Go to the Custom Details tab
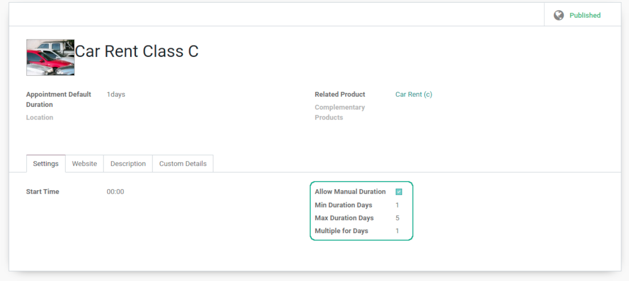Viewport: 629px width, 281px height. (x=183, y=164)
